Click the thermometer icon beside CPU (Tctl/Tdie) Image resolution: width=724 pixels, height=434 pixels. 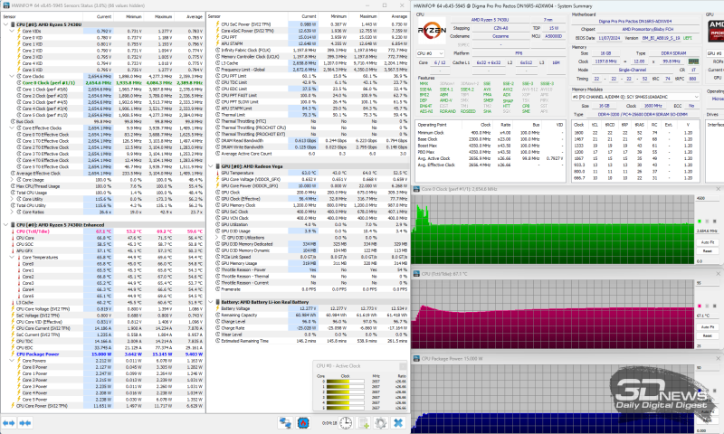click(x=13, y=231)
